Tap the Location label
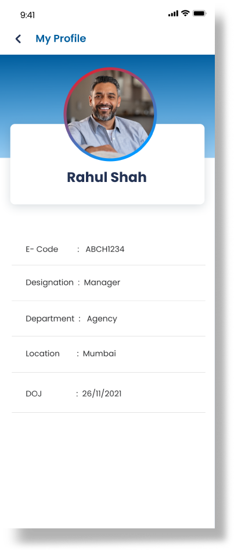Image resolution: width=234 pixels, height=550 pixels. [x=42, y=353]
